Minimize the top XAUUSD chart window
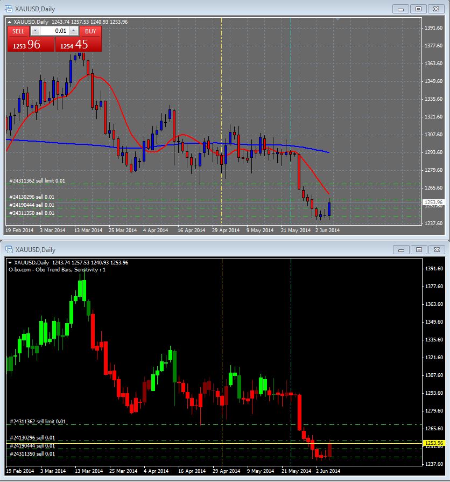The height and width of the screenshot is (482, 450). (x=400, y=9)
